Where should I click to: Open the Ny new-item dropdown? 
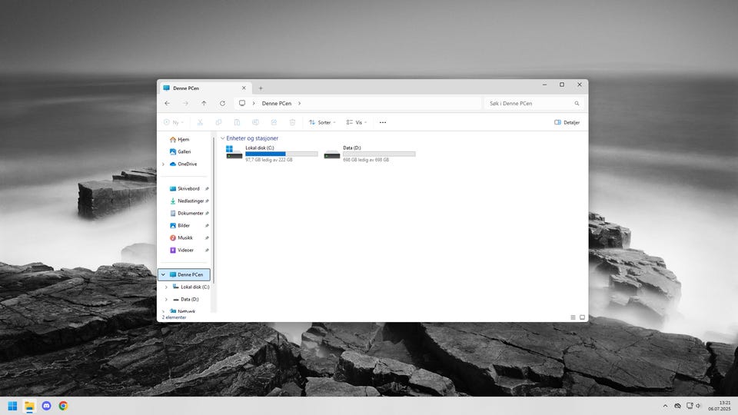pos(174,122)
